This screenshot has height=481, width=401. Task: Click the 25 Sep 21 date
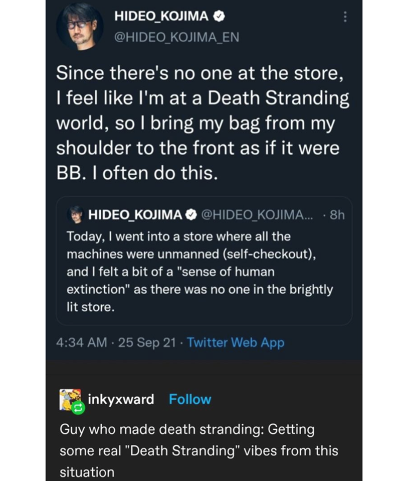pos(143,343)
